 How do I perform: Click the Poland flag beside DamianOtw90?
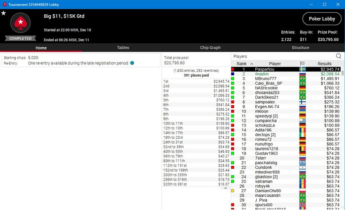coord(303,191)
